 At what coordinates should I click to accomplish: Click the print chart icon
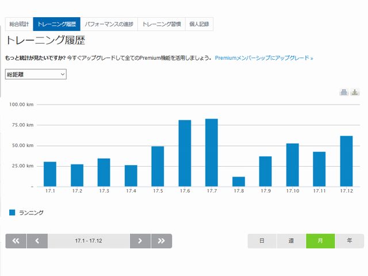[x=344, y=93]
